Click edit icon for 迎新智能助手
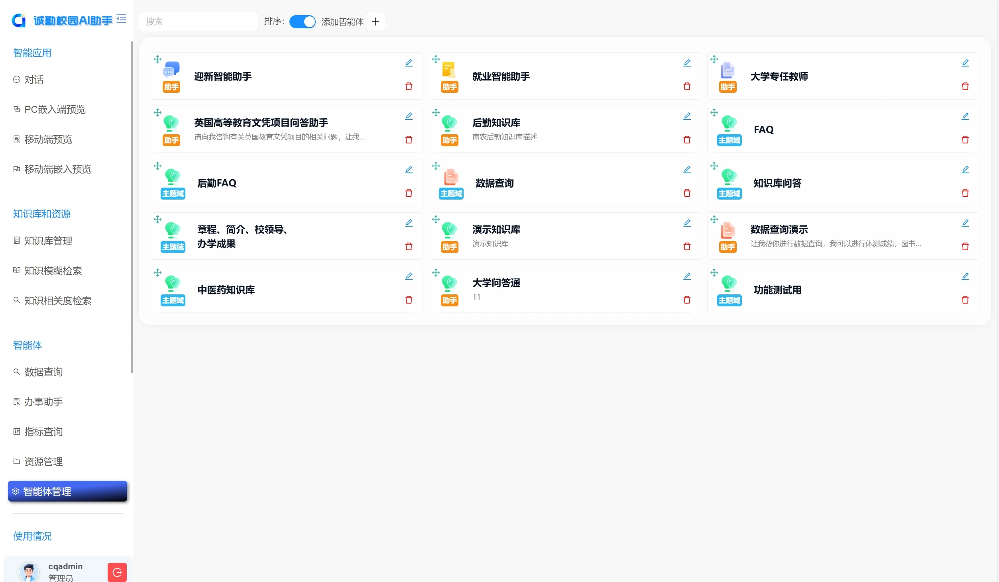This screenshot has height=582, width=999. [x=409, y=63]
